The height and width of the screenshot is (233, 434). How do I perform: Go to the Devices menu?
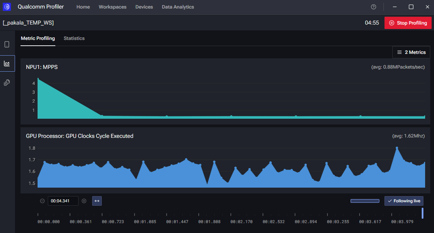(x=144, y=7)
